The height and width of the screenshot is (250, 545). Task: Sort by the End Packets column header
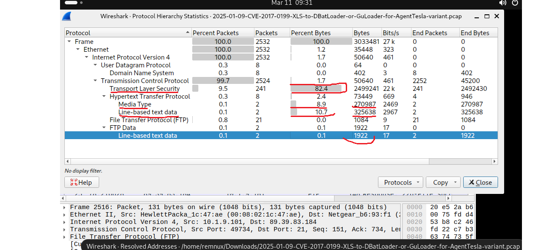(435, 33)
